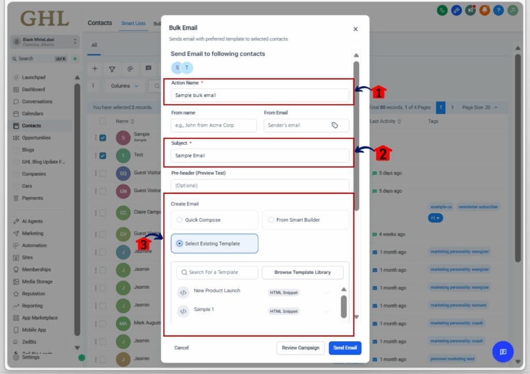Open the blue chat widget icon
Image resolution: width=530 pixels, height=374 pixels.
point(503,352)
